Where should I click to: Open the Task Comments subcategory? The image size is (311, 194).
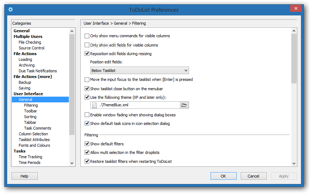38,128
